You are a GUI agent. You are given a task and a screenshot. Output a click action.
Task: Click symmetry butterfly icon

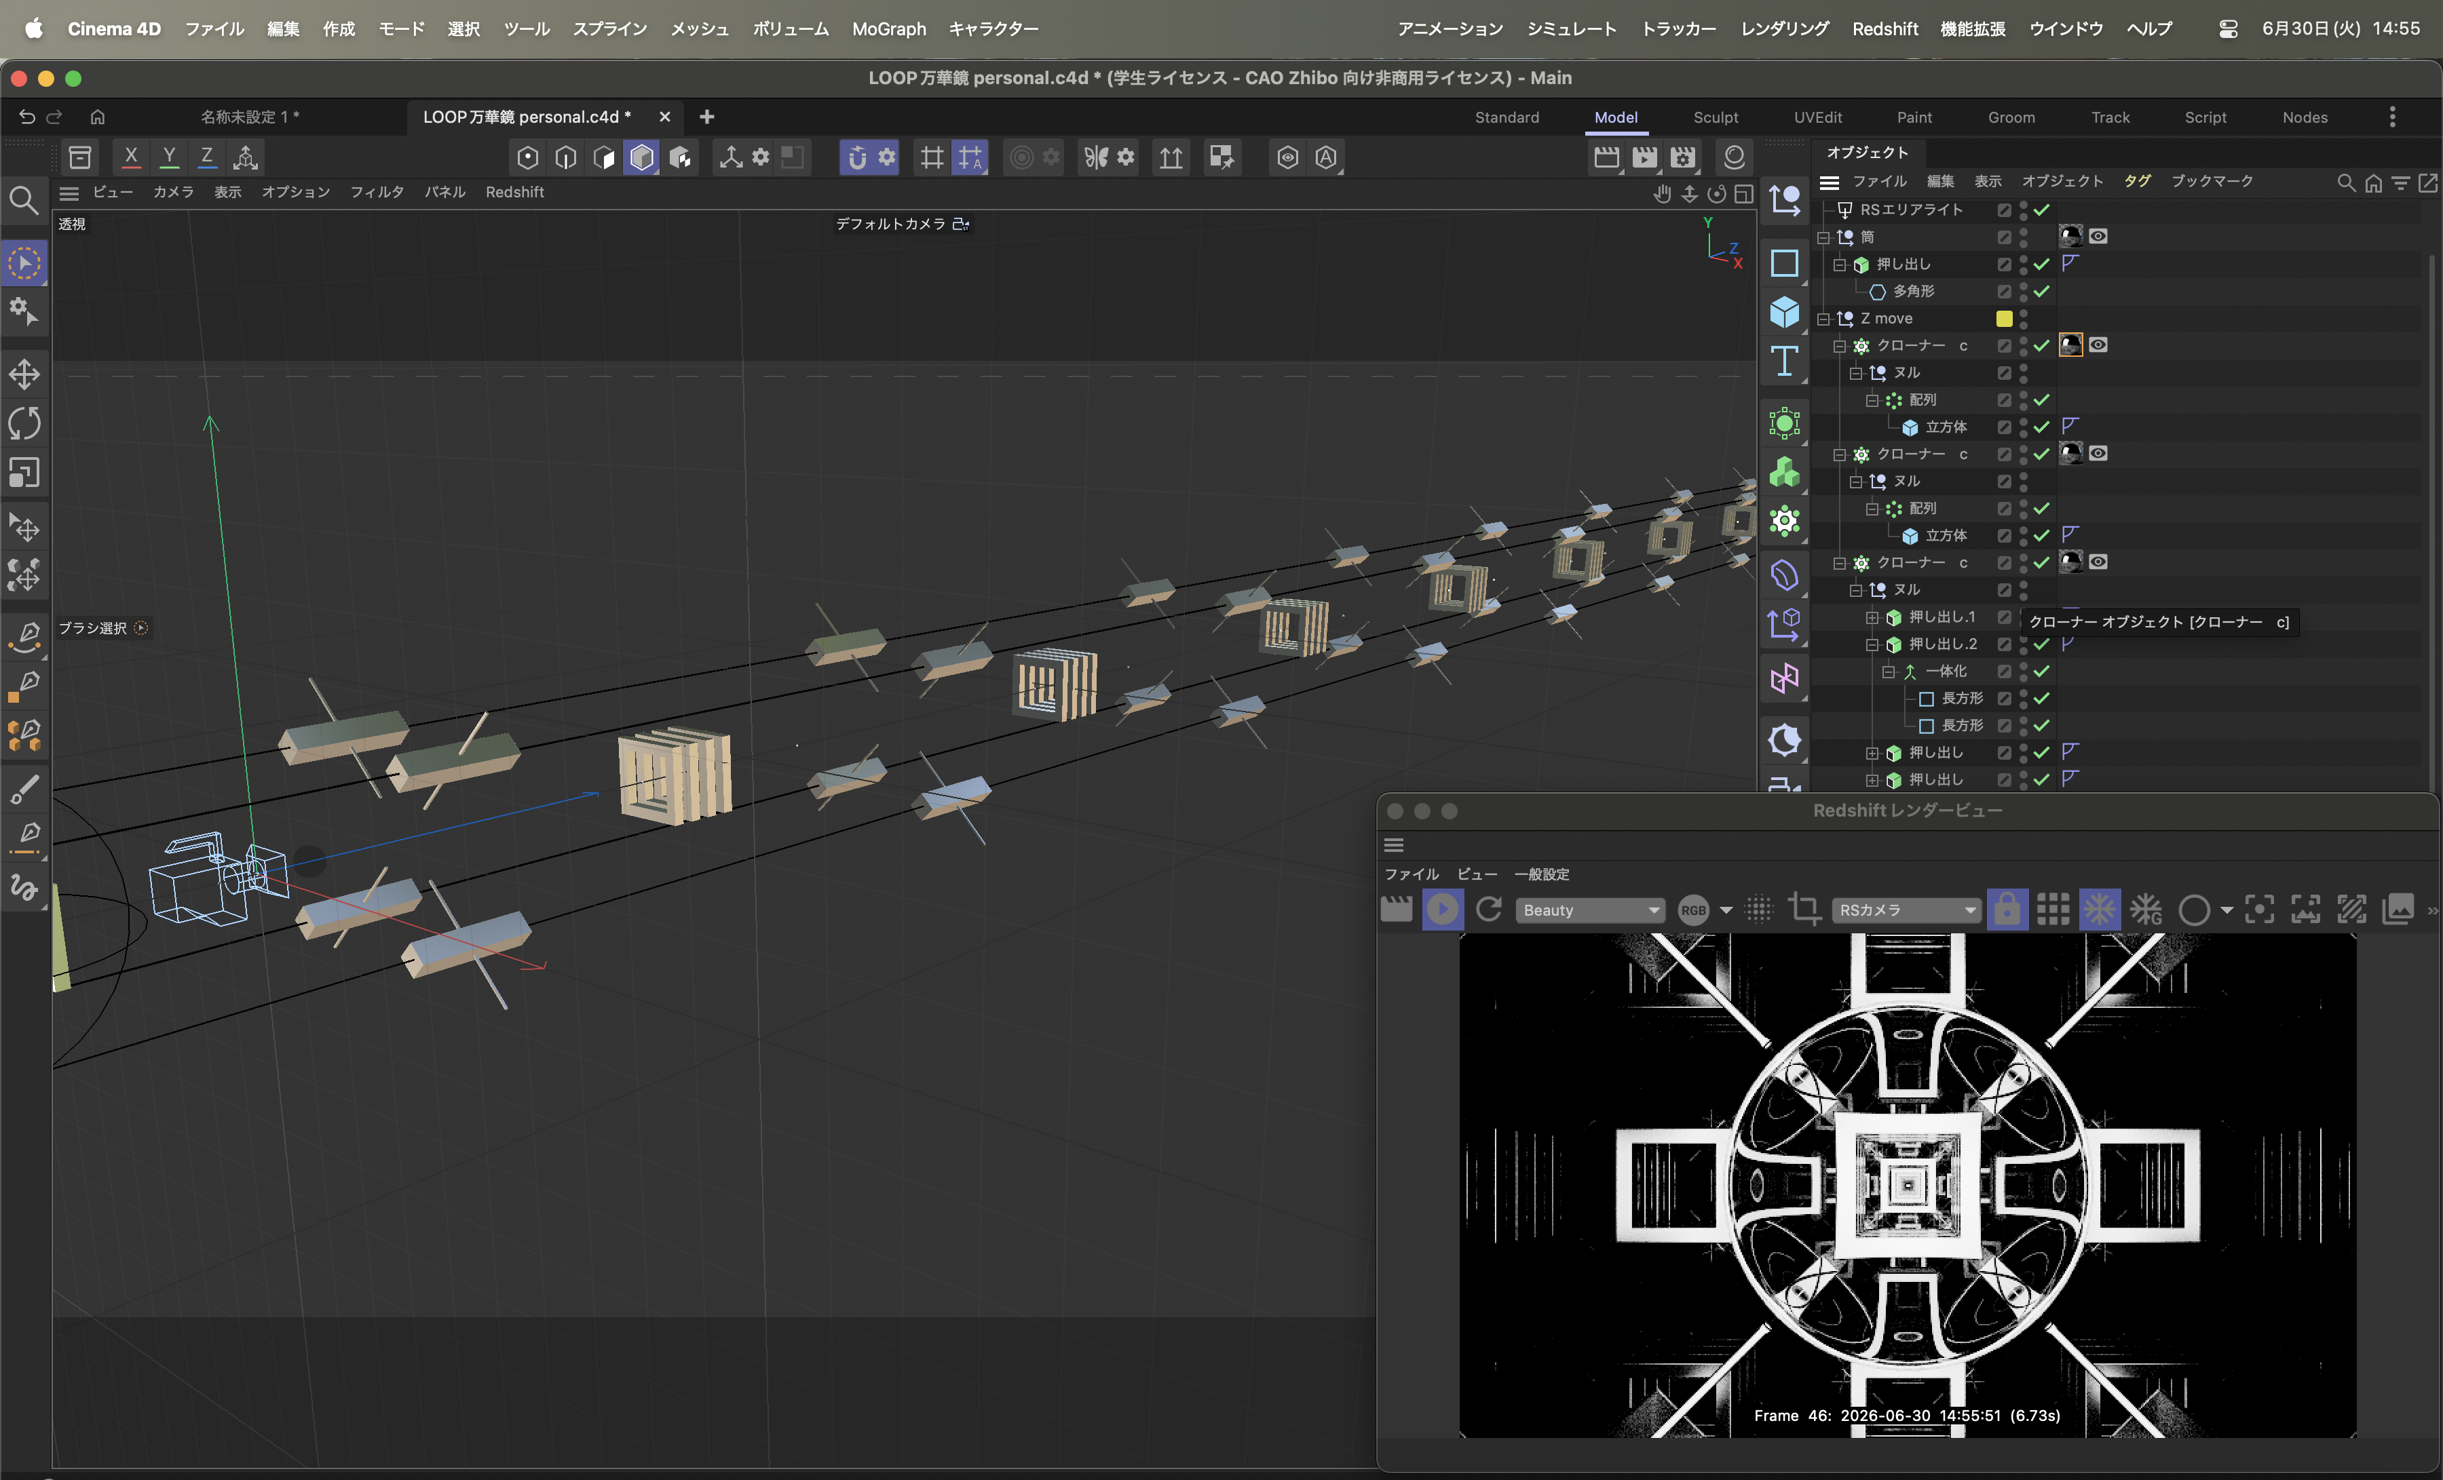[x=1095, y=157]
